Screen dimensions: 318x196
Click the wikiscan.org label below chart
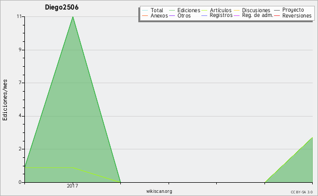pyautogui.click(x=159, y=191)
